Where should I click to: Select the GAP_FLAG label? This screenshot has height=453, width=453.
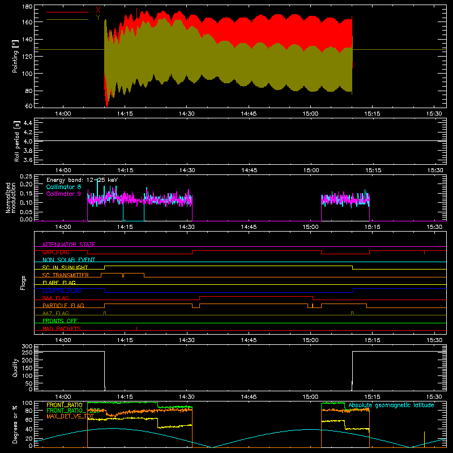coord(55,252)
